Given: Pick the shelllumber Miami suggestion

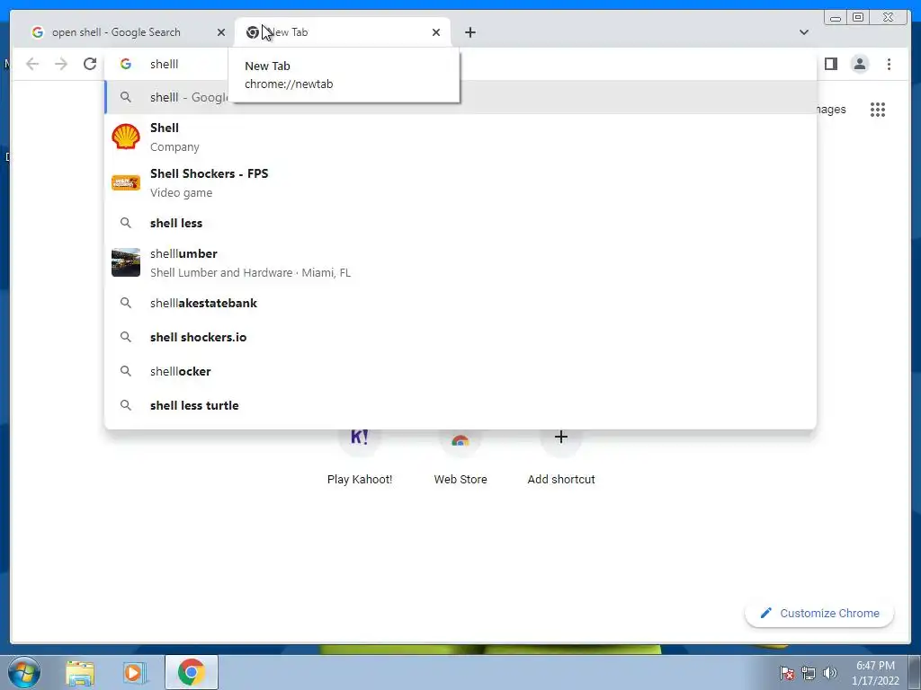Looking at the screenshot, I should tap(460, 263).
